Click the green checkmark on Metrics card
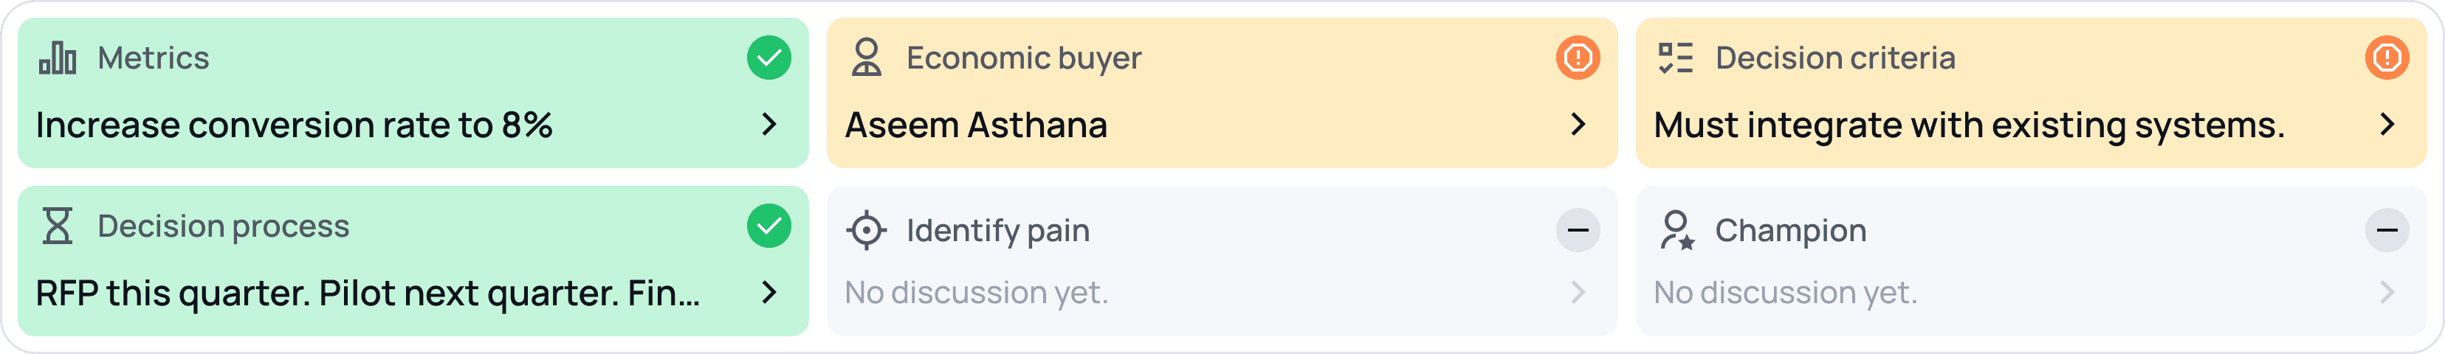The image size is (2445, 354). [768, 58]
